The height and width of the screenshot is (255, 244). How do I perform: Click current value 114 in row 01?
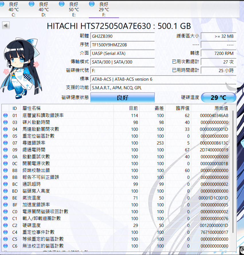point(134,115)
